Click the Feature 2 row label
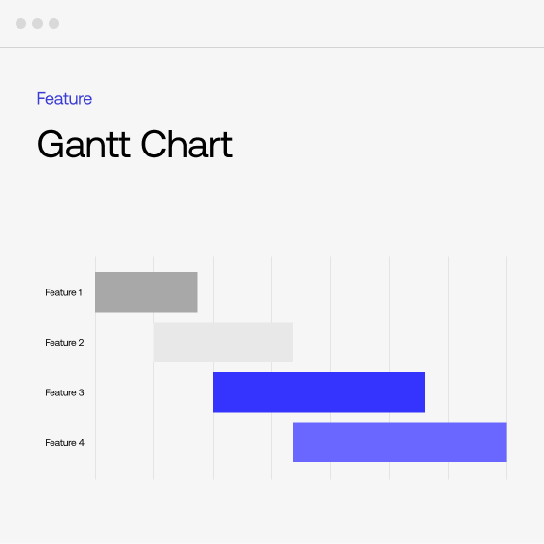The image size is (544, 544). (64, 342)
